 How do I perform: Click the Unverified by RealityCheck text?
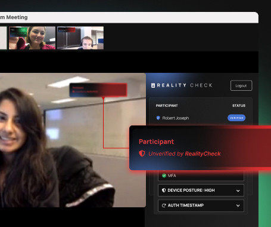click(x=185, y=154)
